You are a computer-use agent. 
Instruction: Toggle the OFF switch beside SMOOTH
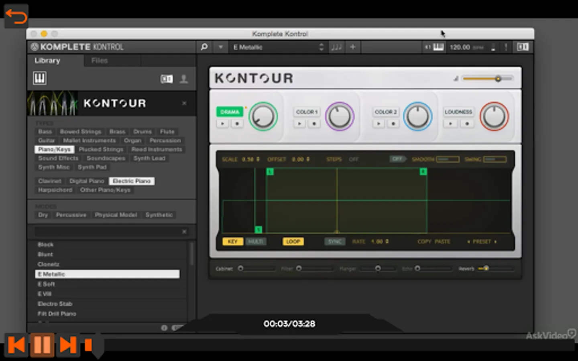click(397, 159)
